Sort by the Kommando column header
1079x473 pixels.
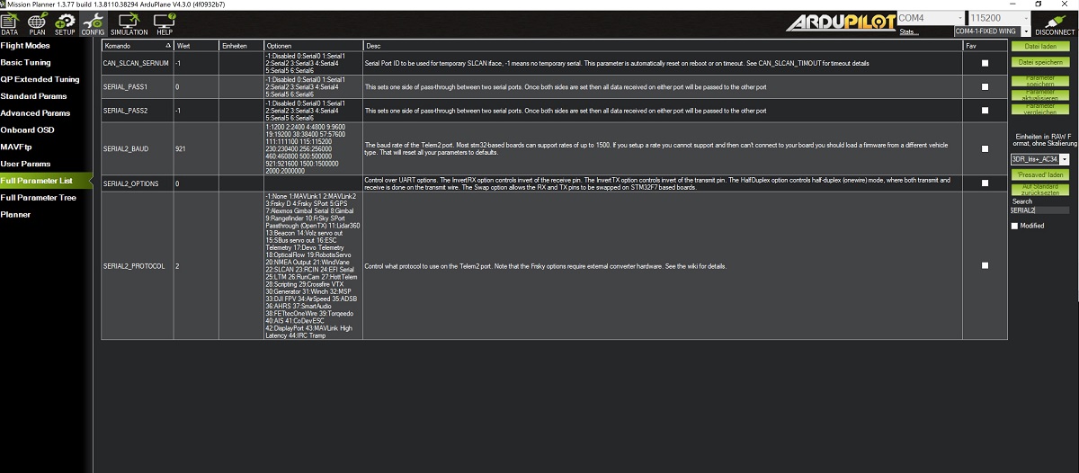137,45
